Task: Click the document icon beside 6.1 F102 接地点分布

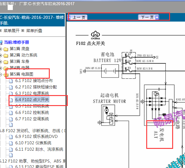Action: coord(11,81)
